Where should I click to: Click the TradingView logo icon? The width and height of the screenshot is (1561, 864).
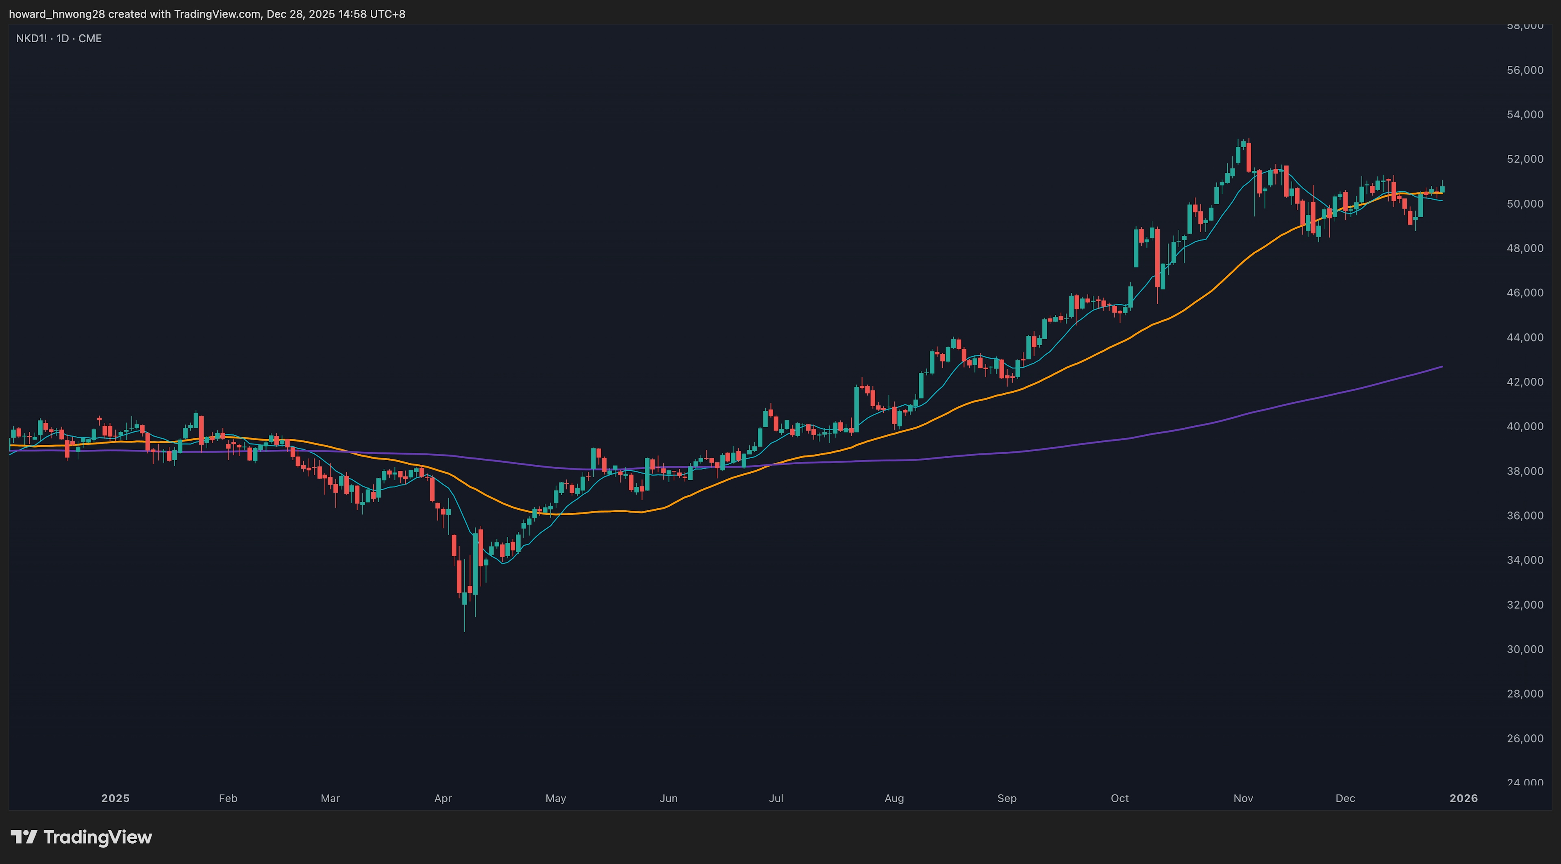pos(24,837)
